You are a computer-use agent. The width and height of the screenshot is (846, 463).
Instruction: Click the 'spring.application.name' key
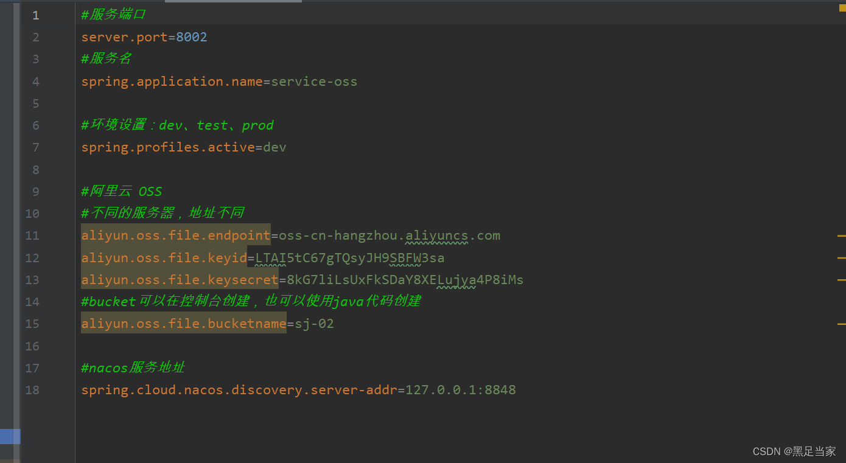(172, 82)
